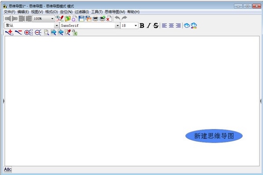Maximize the mind map window
The width and height of the screenshot is (263, 175).
[247, 6]
